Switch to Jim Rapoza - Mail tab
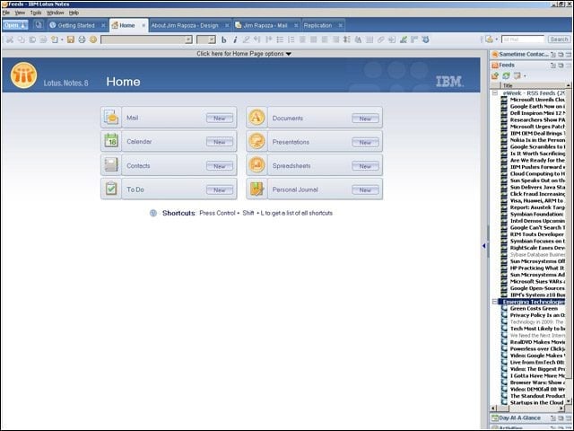574x431 pixels. click(x=265, y=25)
